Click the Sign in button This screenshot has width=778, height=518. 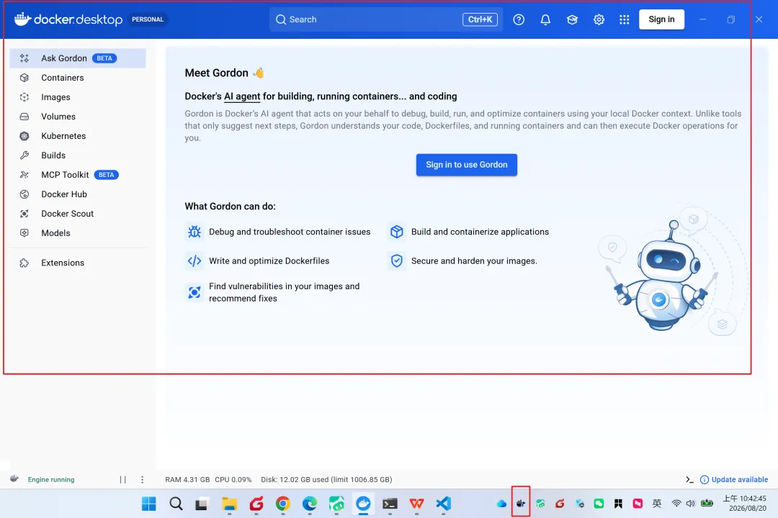(x=661, y=19)
